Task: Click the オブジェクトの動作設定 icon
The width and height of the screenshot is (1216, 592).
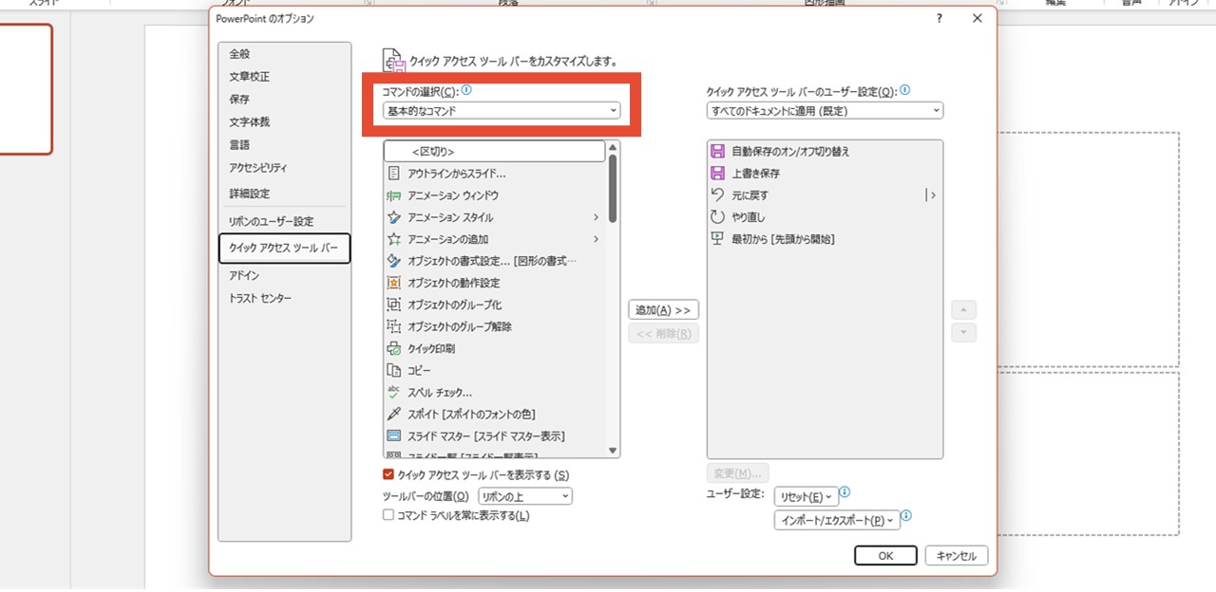Action: (394, 283)
